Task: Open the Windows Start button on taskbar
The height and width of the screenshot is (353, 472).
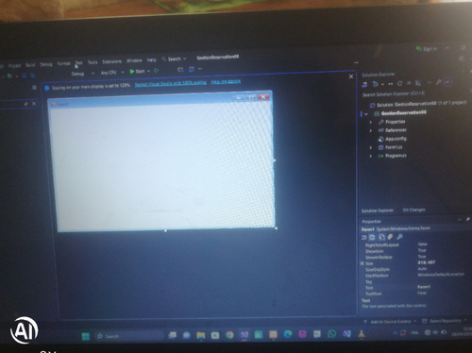Action: click(x=86, y=336)
